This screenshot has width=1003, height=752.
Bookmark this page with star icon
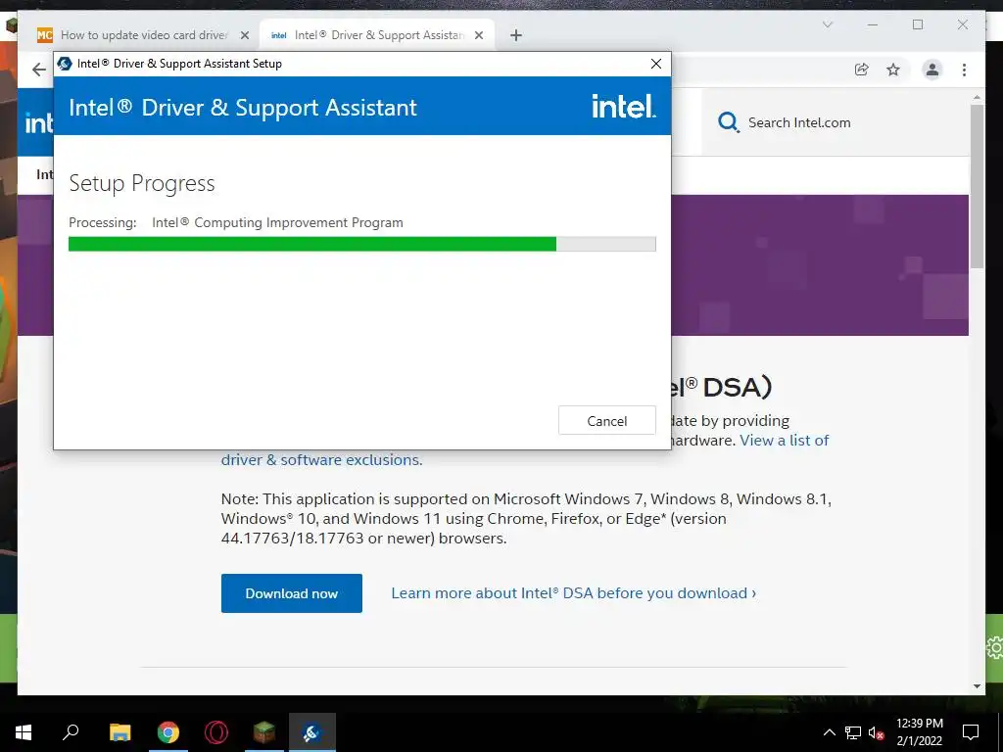(893, 70)
